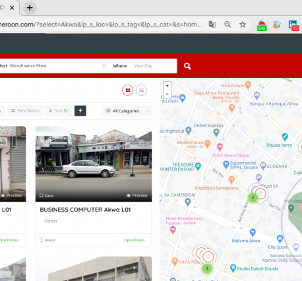The width and height of the screenshot is (302, 281).
Task: Clear the What search field text
Action: [x=104, y=65]
